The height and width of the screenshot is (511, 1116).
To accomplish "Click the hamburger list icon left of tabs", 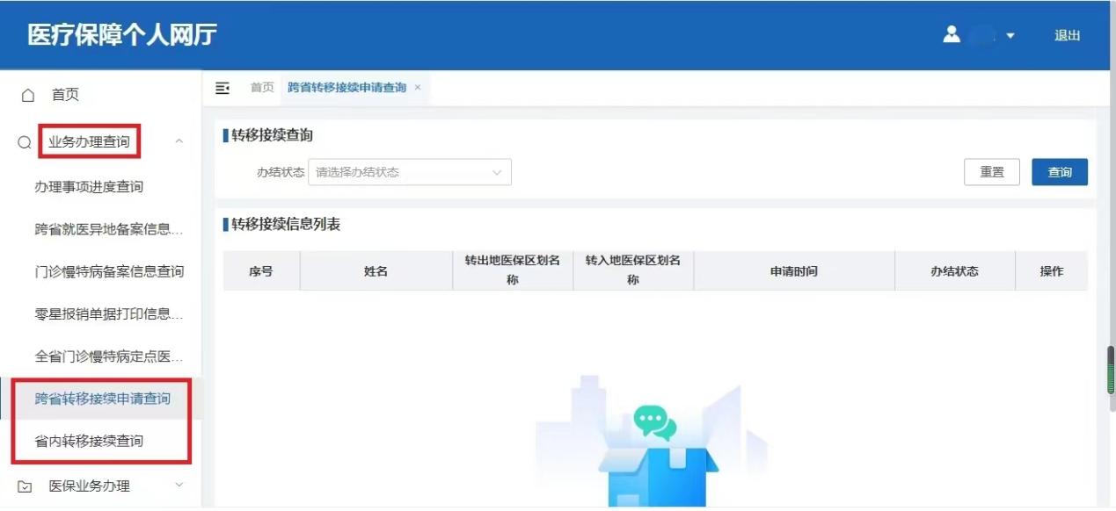I will (222, 88).
